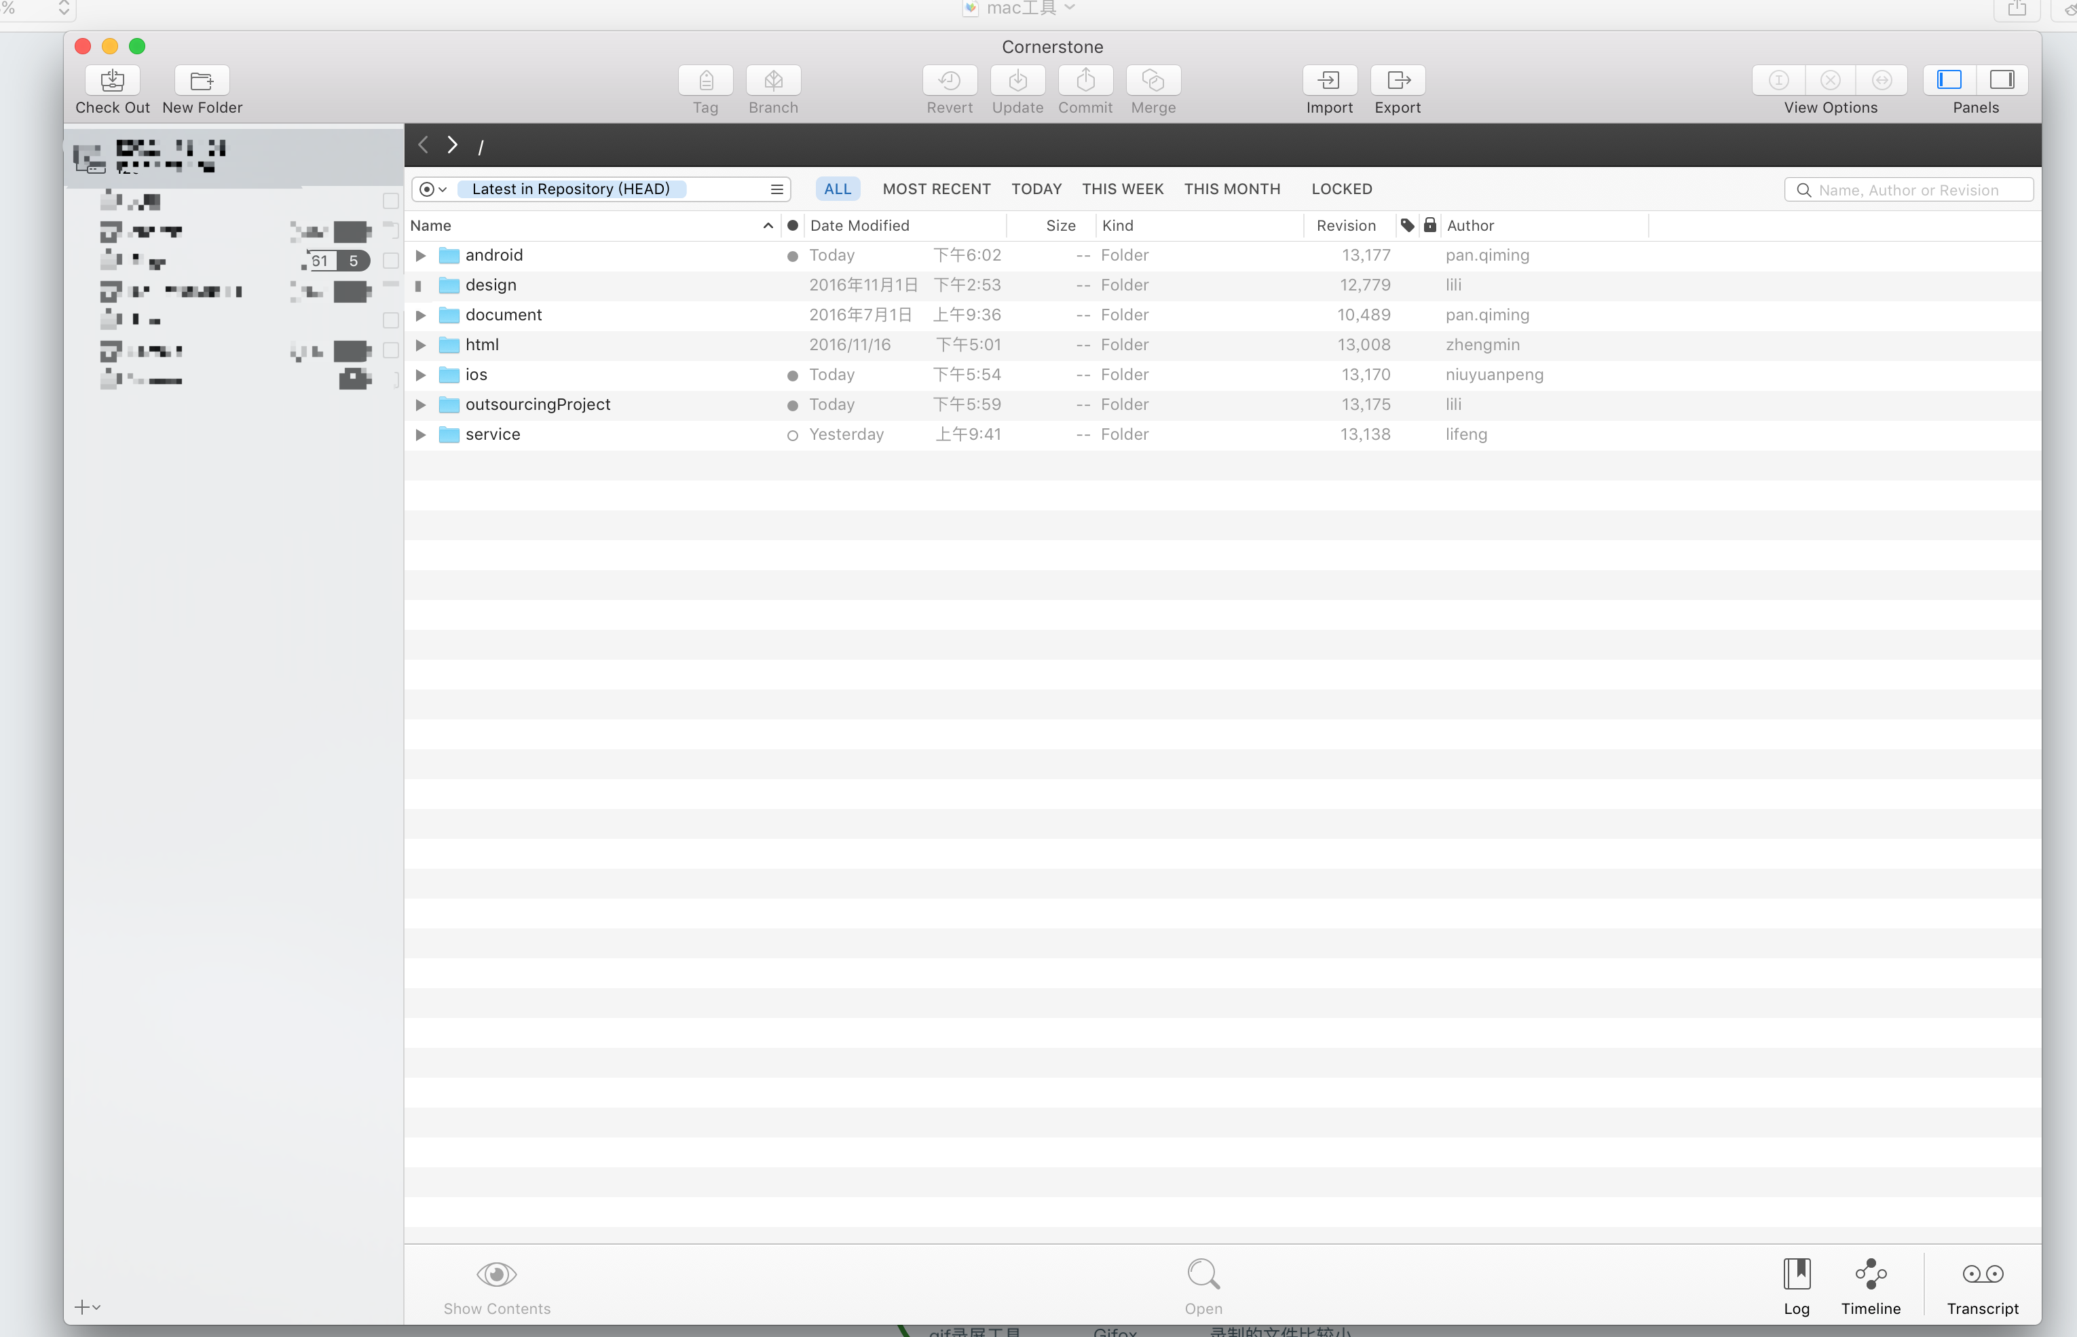Screen dimensions: 2077x1337
Task: Click the Branch toolbar icon
Action: [773, 80]
